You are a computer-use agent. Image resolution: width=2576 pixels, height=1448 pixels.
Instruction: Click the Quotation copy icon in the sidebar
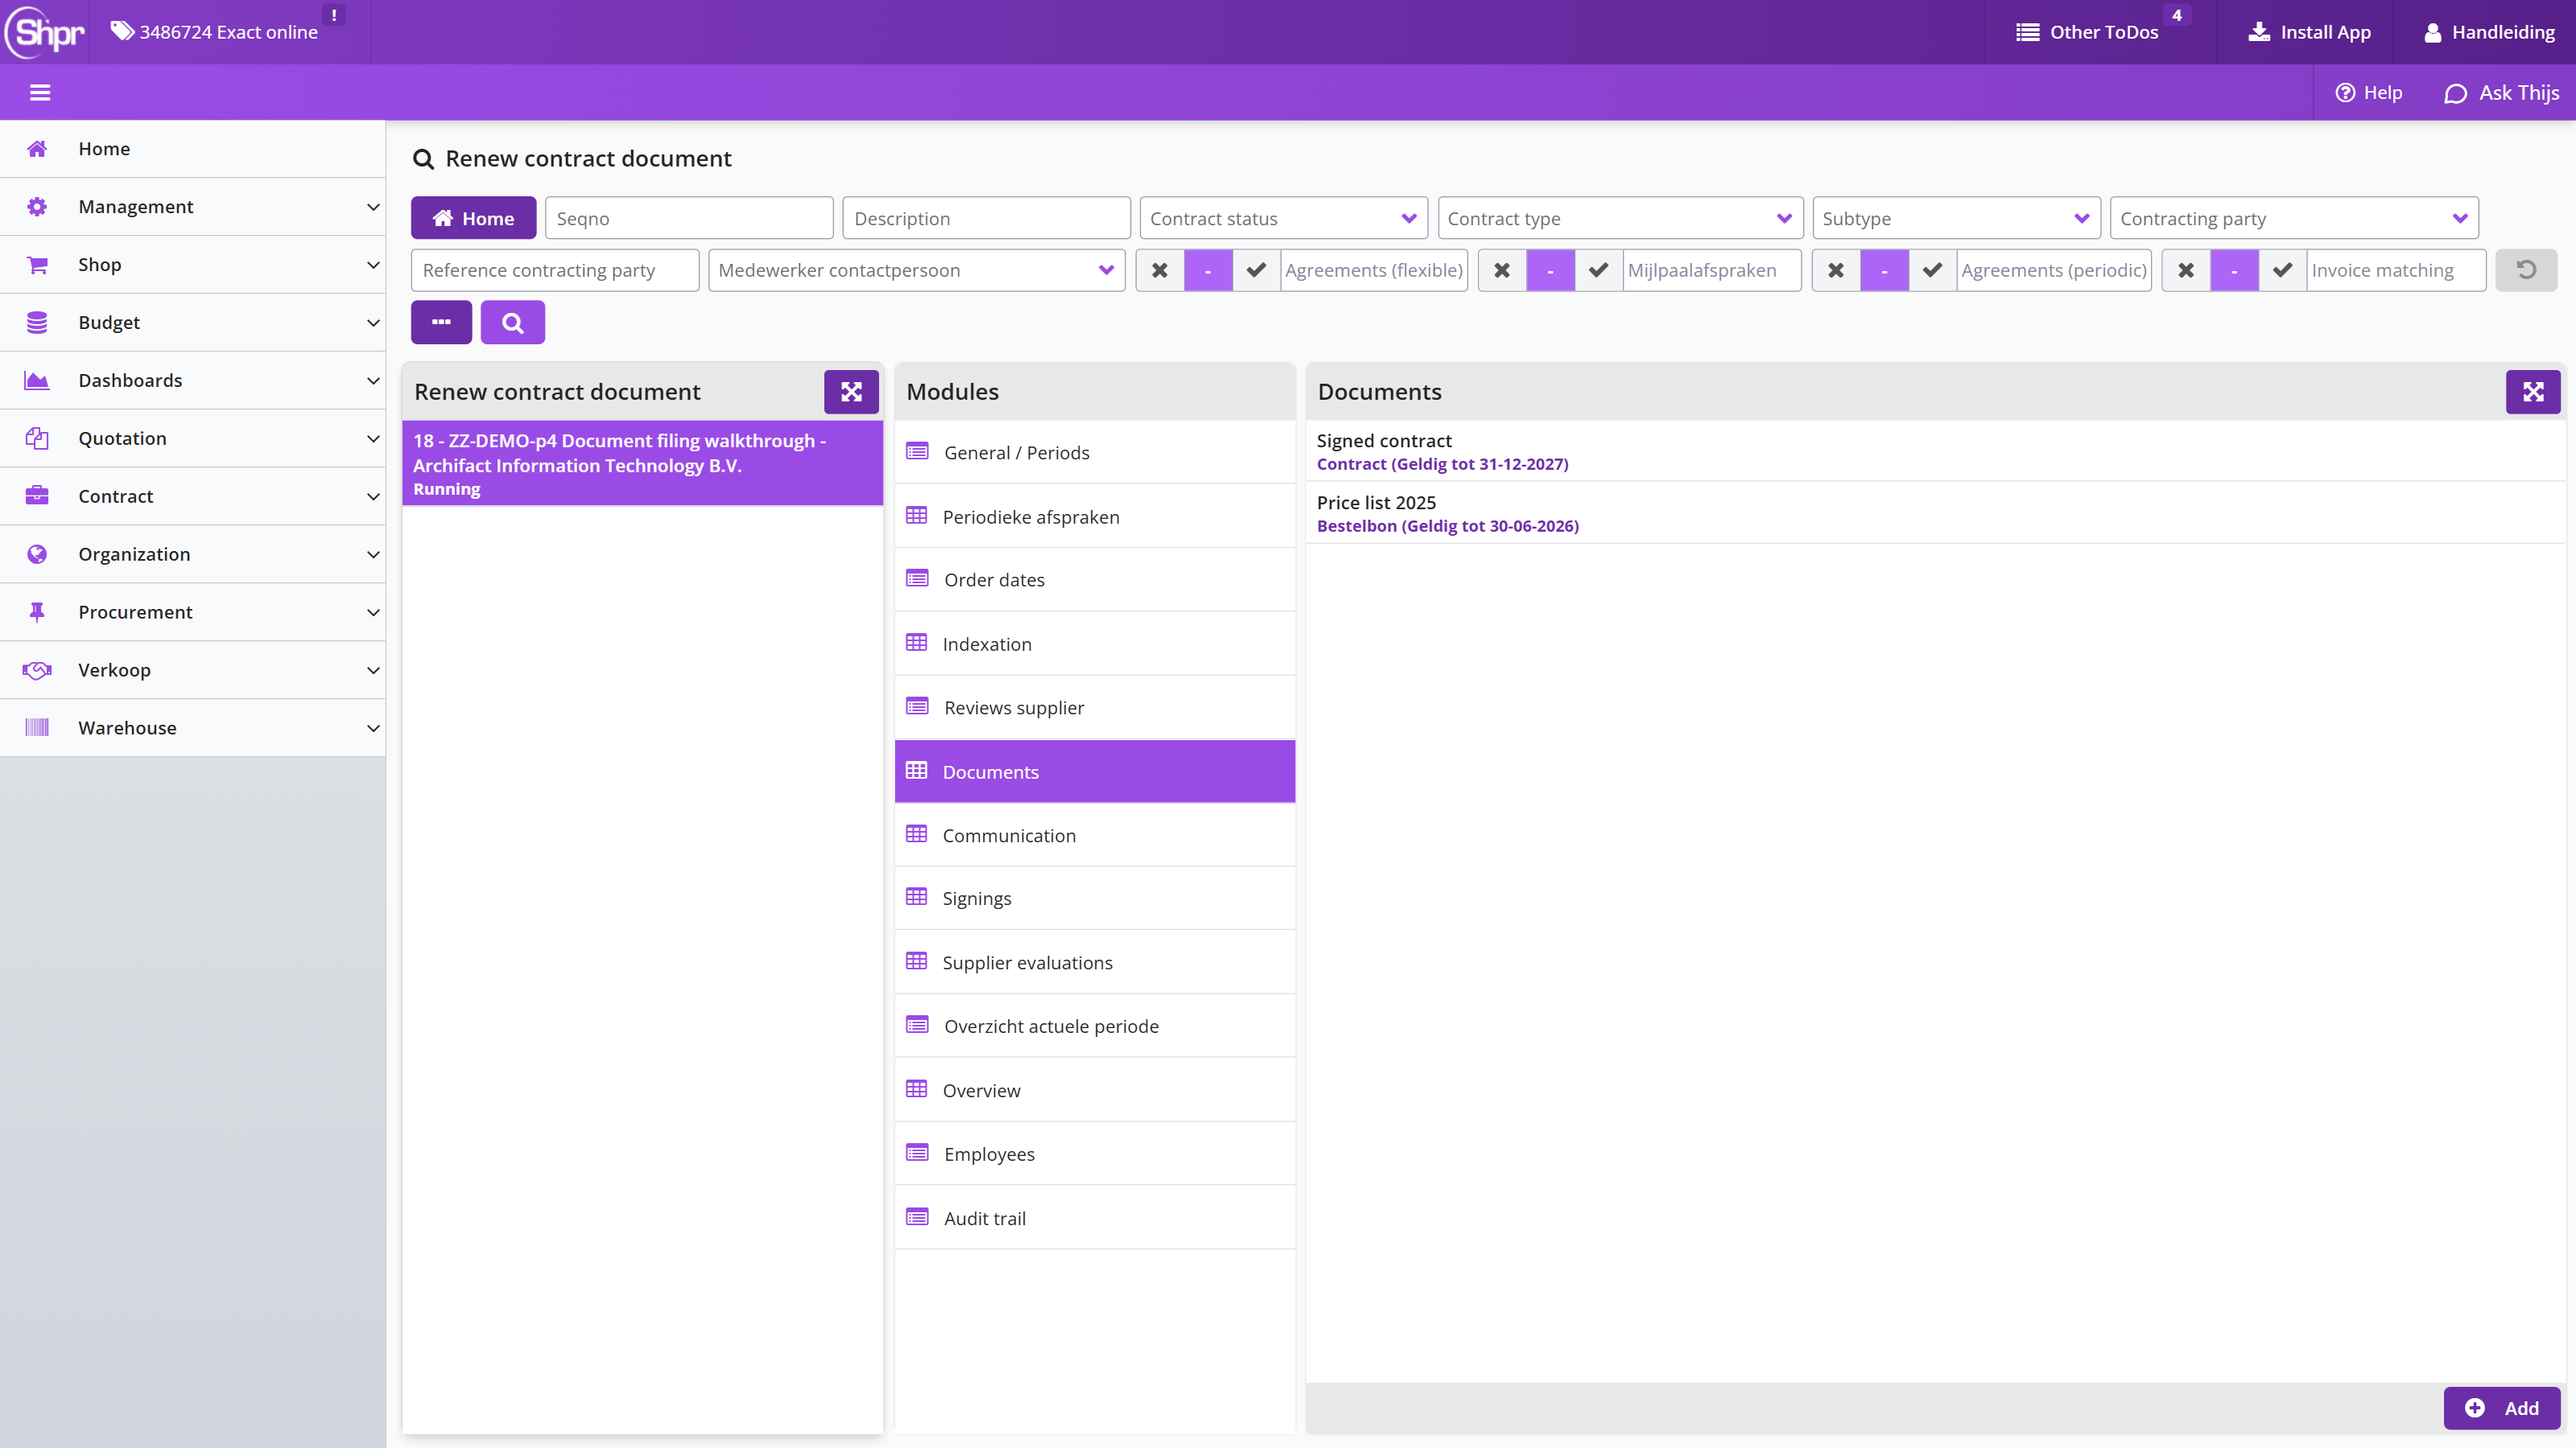(x=37, y=438)
